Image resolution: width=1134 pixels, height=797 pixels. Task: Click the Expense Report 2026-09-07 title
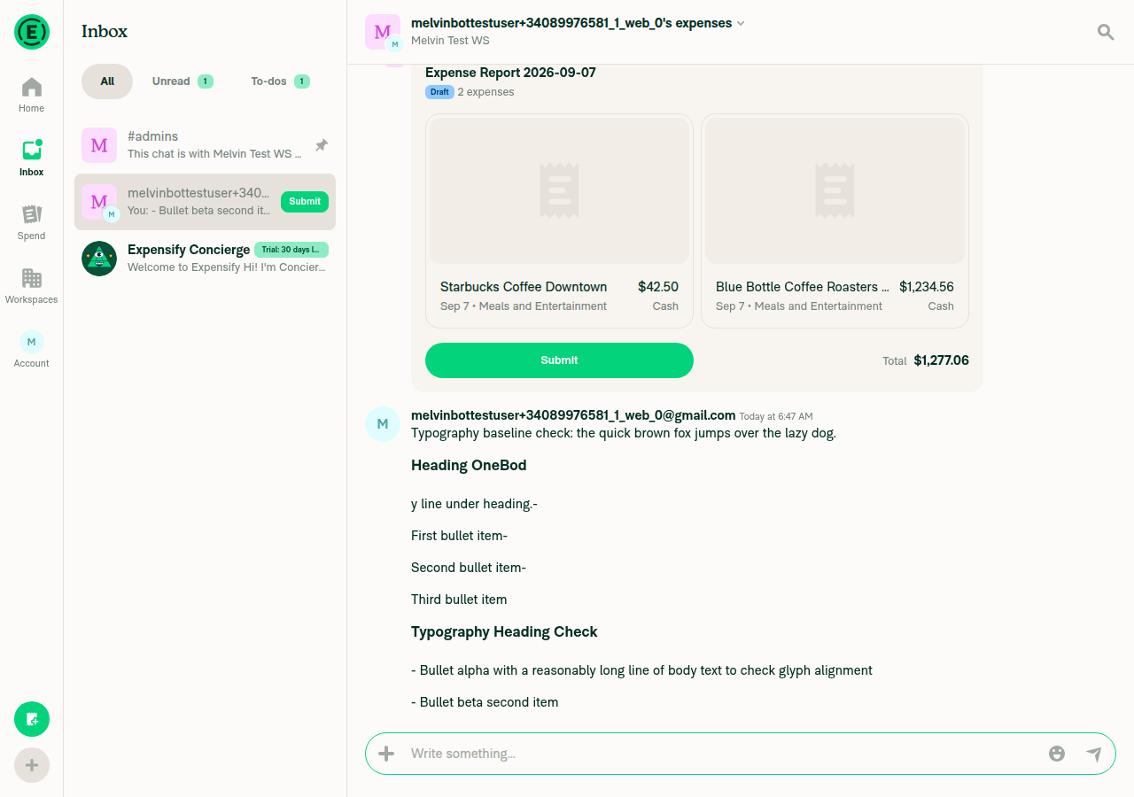(x=510, y=73)
